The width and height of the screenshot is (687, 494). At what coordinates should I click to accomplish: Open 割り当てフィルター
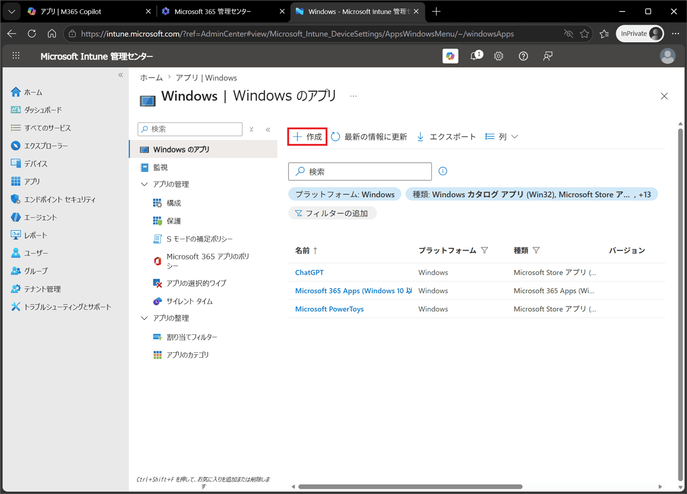click(185, 337)
